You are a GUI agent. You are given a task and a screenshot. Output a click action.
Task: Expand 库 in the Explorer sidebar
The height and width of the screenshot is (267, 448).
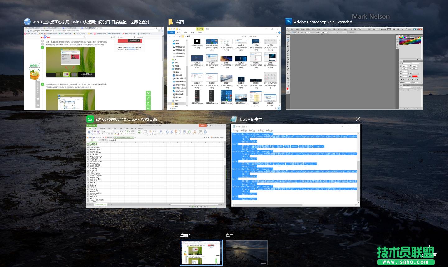(170, 59)
